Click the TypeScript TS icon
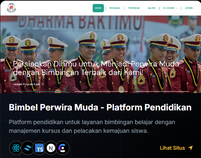 39,148
